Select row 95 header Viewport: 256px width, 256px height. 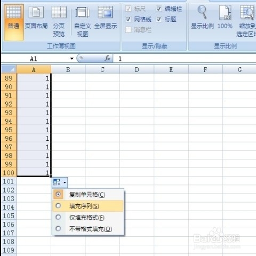pos(9,130)
